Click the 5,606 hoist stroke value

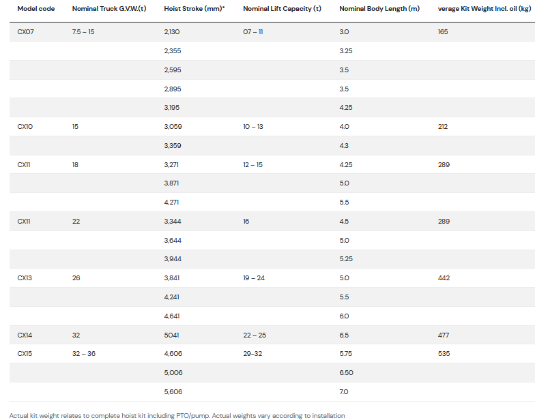[x=173, y=392]
